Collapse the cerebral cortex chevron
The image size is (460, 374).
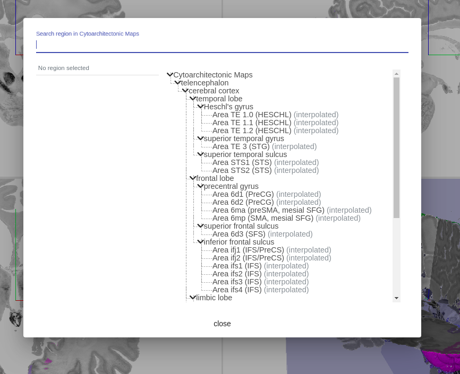coord(185,91)
